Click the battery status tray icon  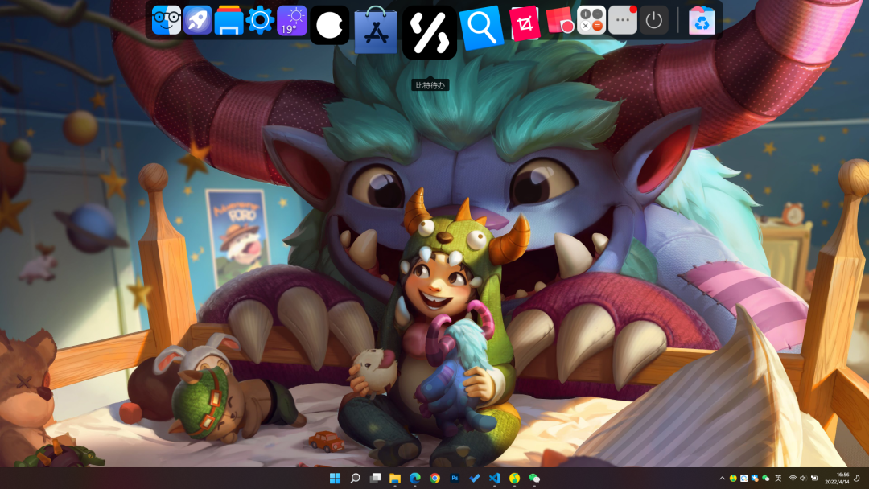click(814, 478)
